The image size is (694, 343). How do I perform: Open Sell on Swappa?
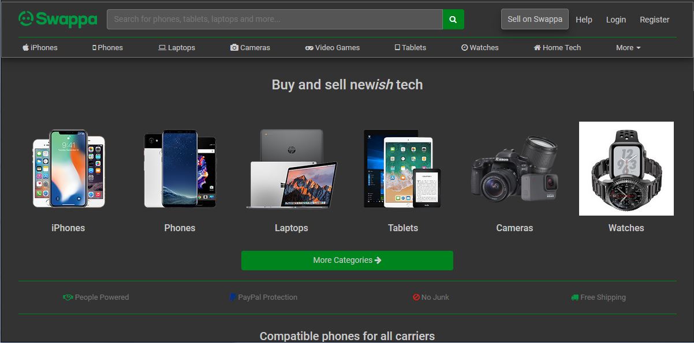pyautogui.click(x=535, y=19)
